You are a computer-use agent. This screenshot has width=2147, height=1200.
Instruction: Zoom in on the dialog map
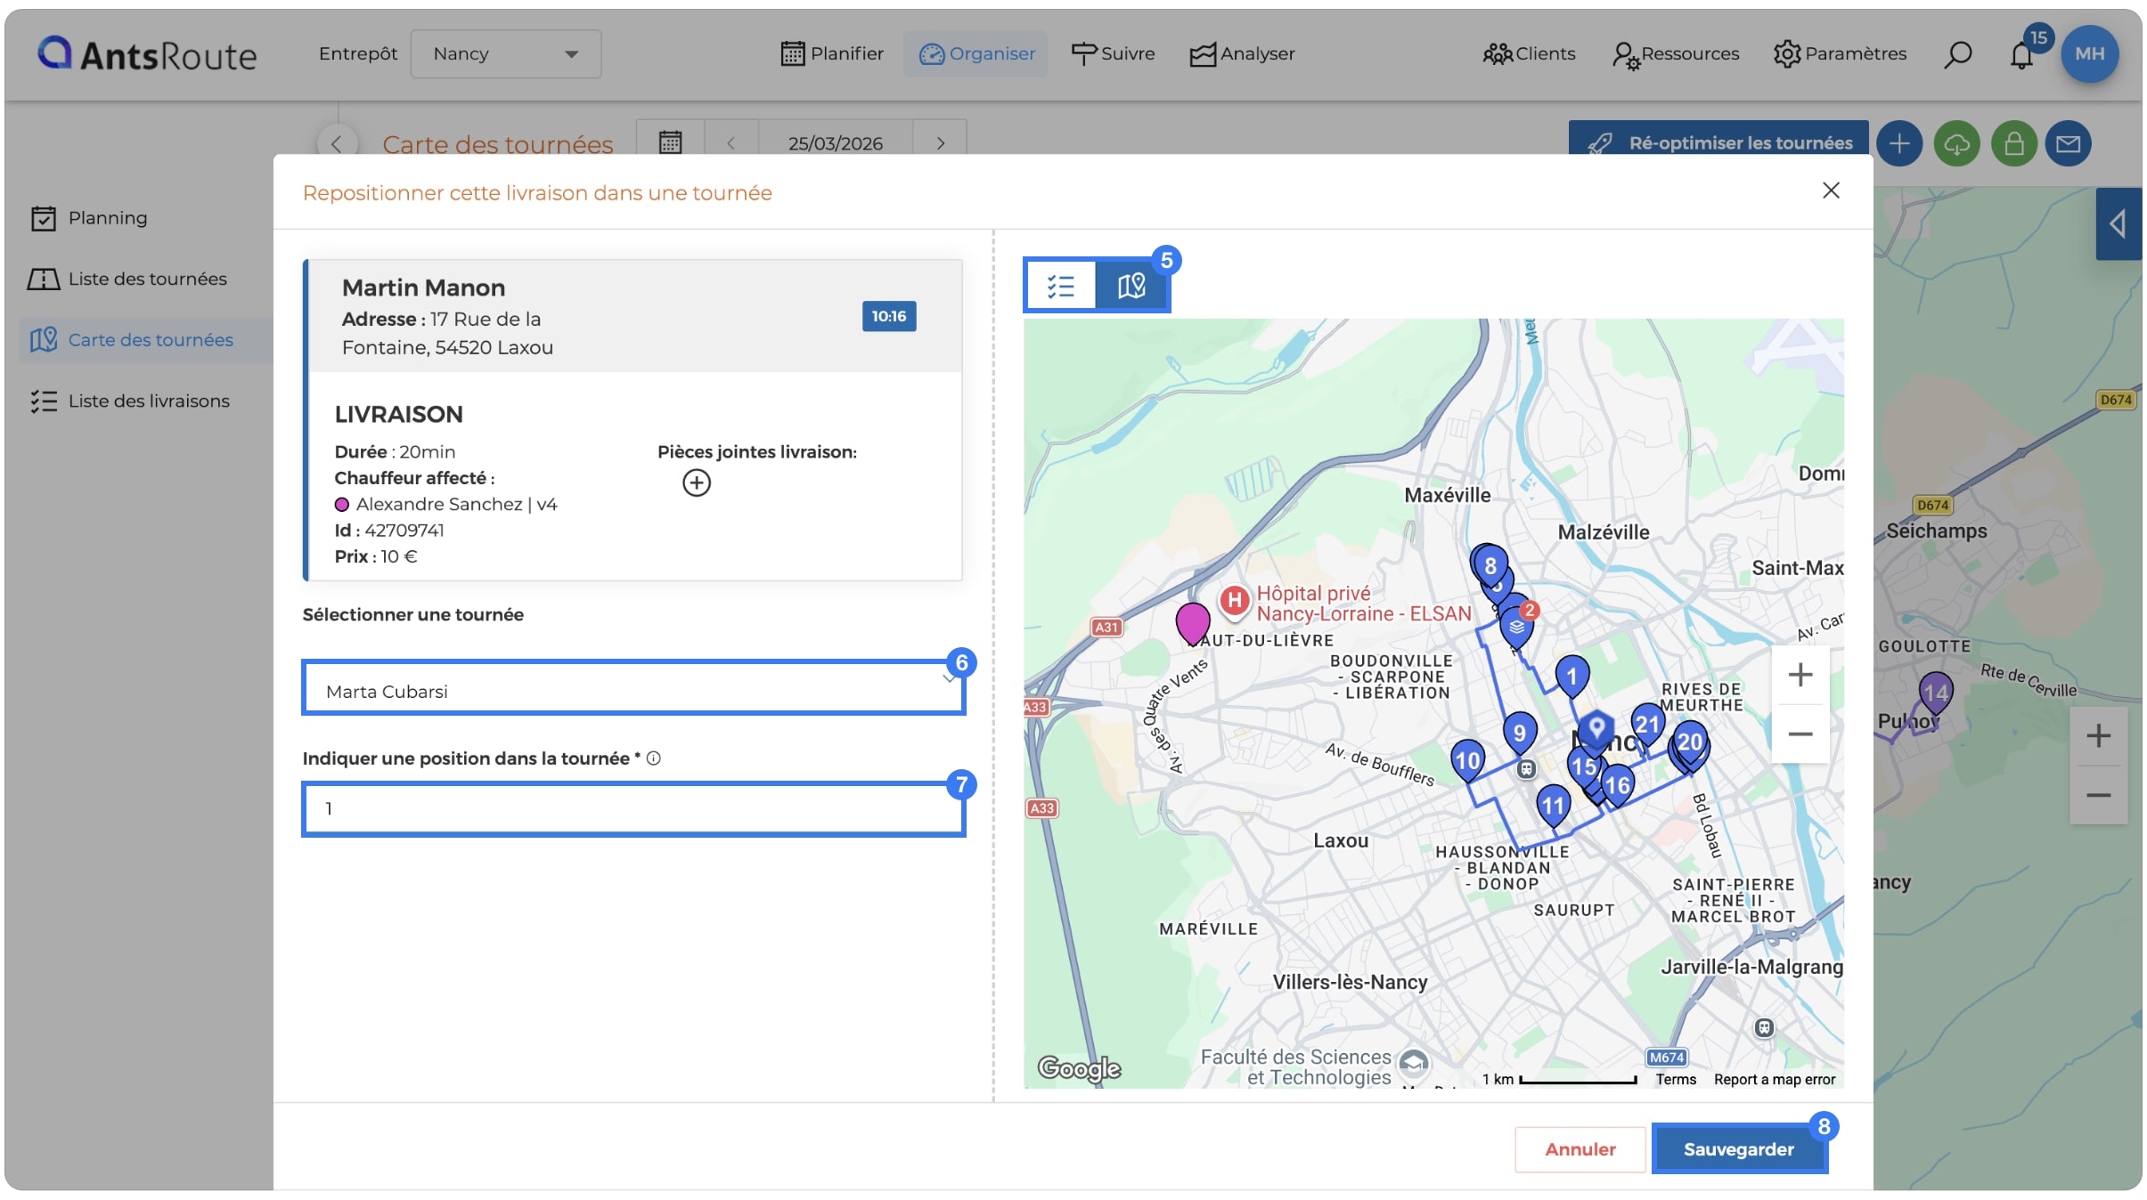pyautogui.click(x=1800, y=675)
